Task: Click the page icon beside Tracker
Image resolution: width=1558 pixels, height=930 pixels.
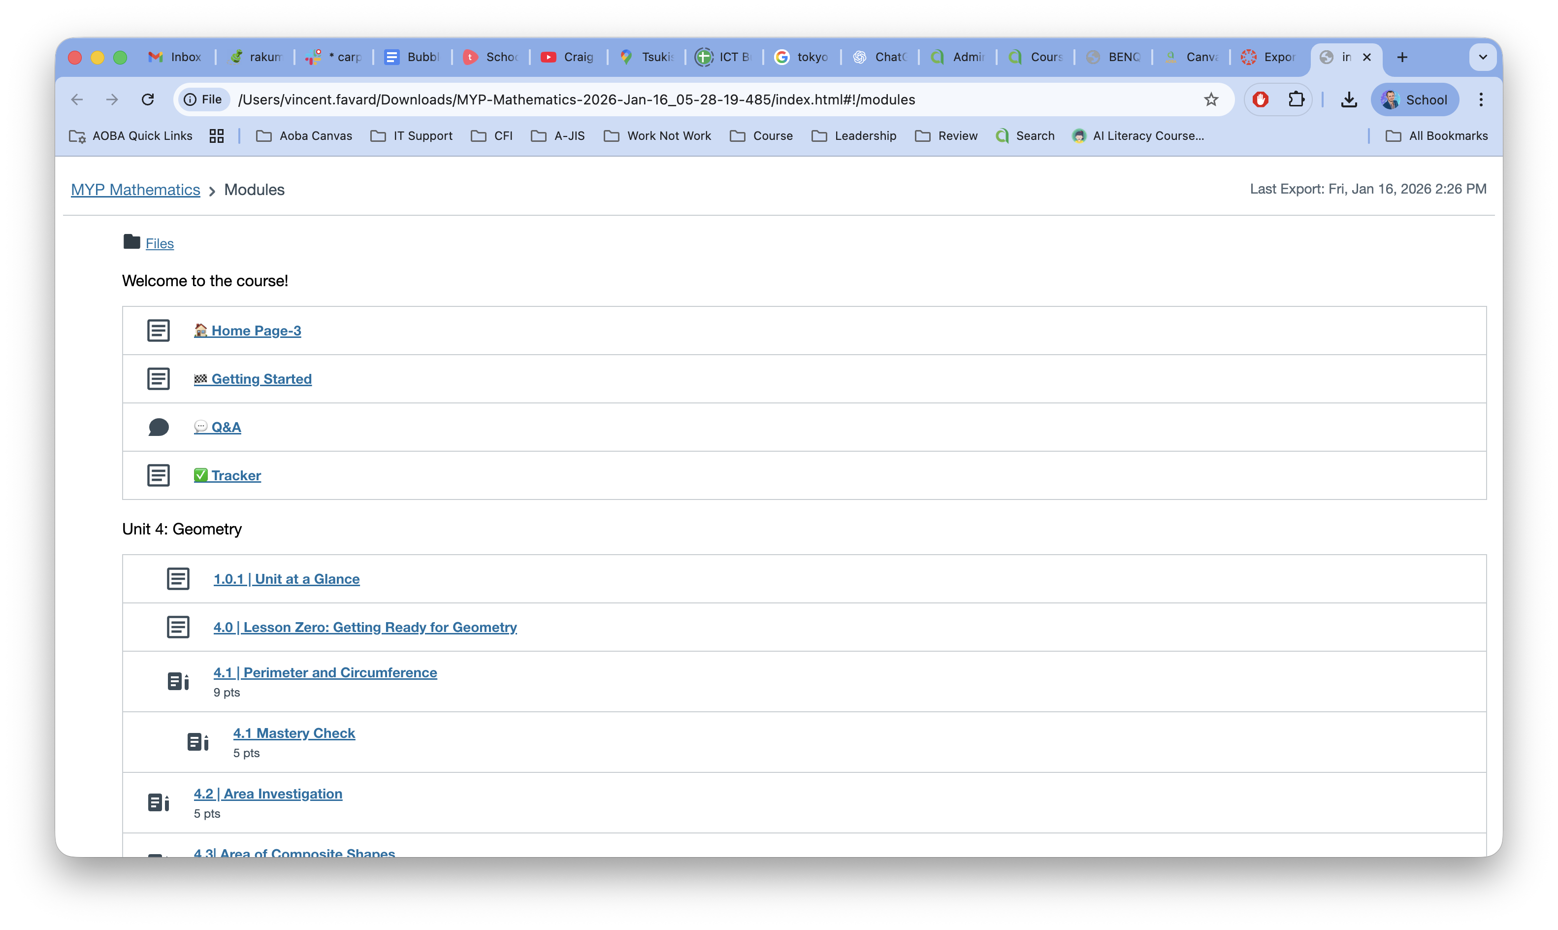Action: (x=159, y=475)
